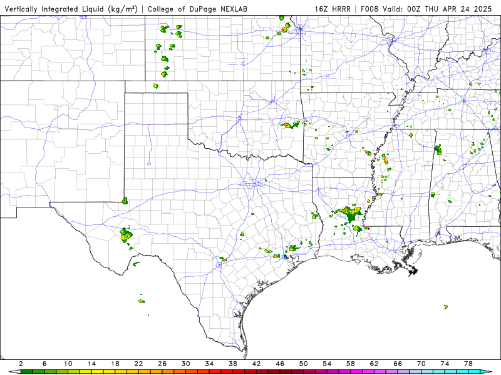Click the color scale label '50'
Screen dimensions: 501x375
304,364
